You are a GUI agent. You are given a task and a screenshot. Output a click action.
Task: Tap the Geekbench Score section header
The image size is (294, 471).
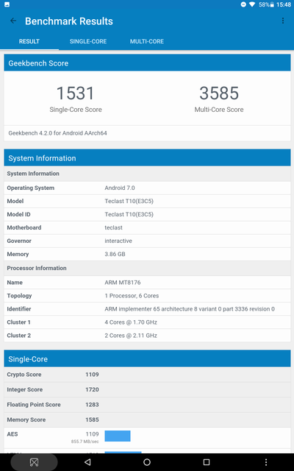(147, 63)
